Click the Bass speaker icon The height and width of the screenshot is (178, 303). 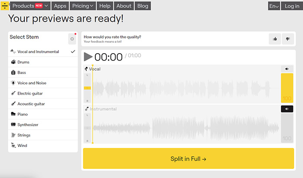[13, 72]
